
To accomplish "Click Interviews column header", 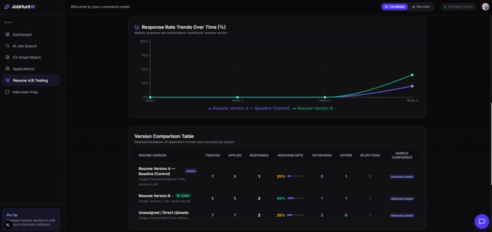I will tap(322, 155).
